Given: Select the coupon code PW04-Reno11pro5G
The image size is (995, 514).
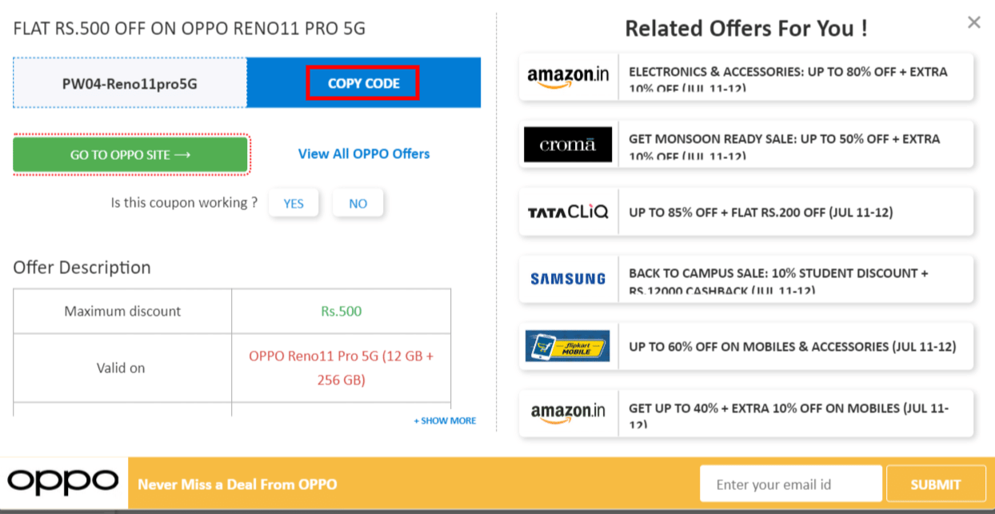Looking at the screenshot, I should click(x=130, y=82).
